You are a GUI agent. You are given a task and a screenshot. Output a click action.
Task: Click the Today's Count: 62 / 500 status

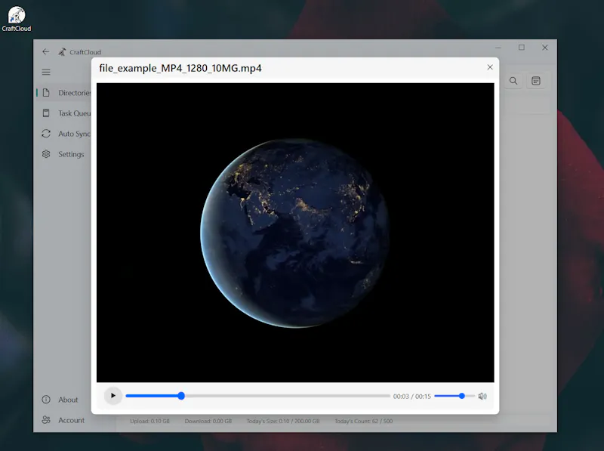click(x=364, y=421)
